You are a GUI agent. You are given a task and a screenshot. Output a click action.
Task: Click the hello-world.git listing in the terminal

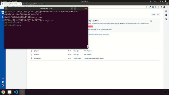click(x=10, y=24)
